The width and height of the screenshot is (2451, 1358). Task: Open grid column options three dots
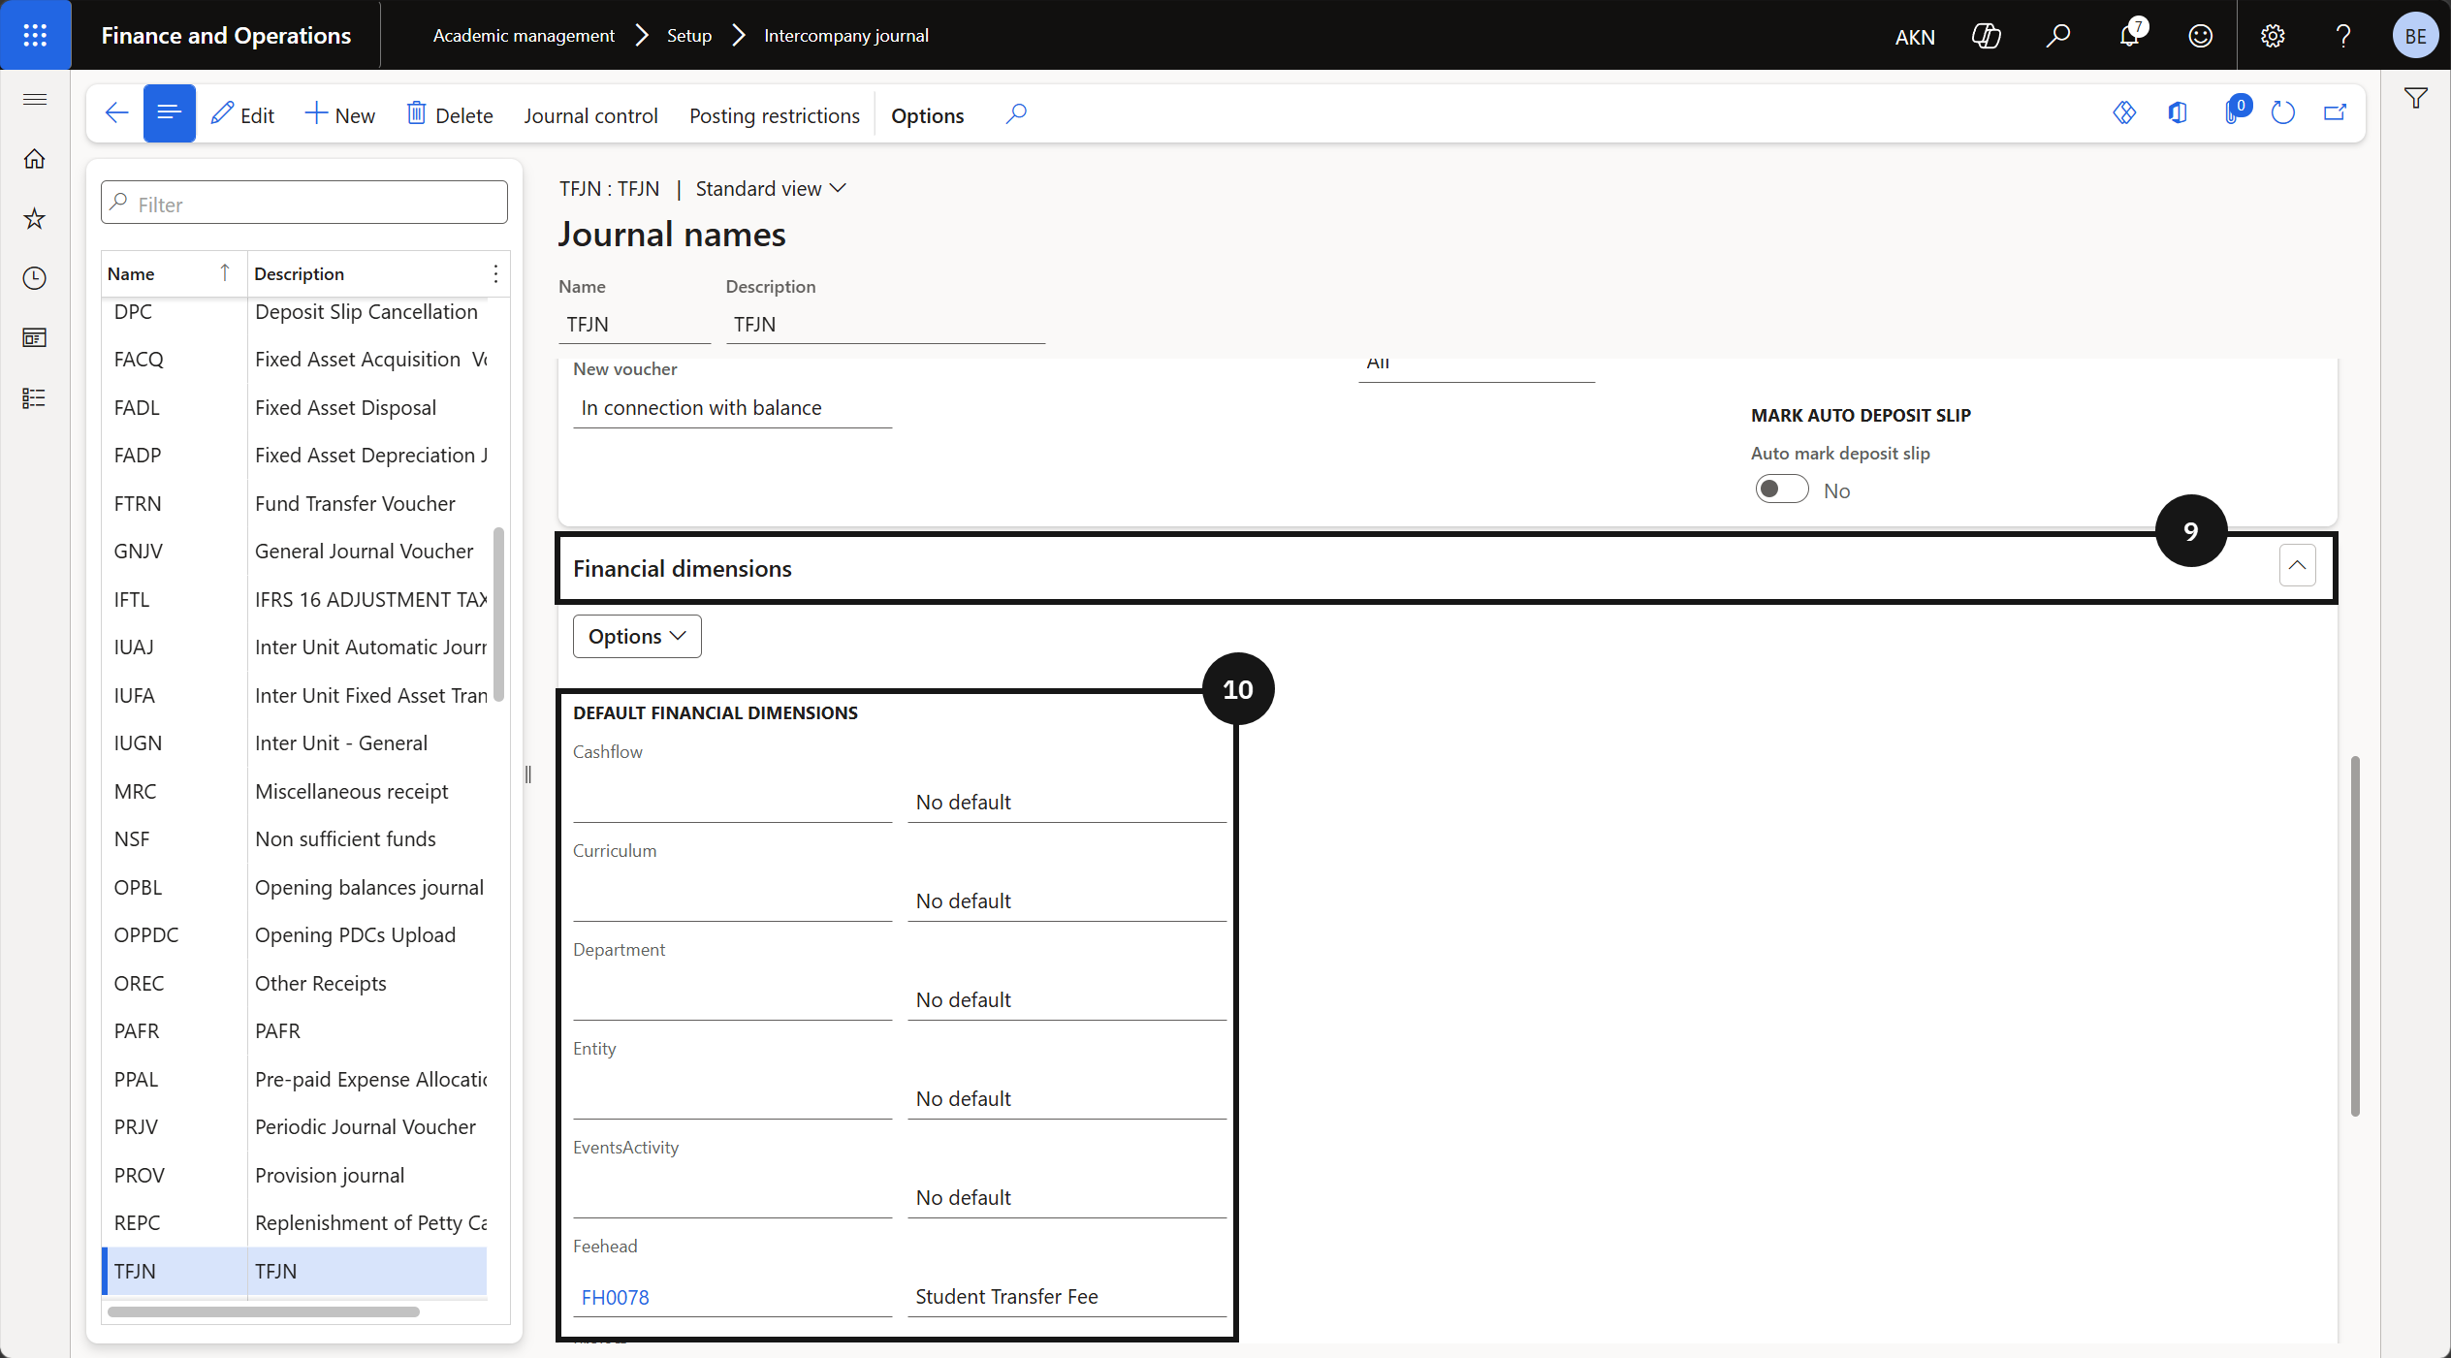pyautogui.click(x=495, y=274)
